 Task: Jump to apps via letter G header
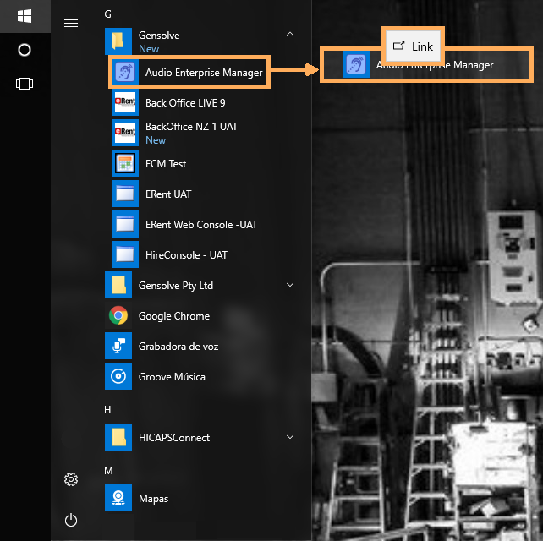(x=107, y=14)
